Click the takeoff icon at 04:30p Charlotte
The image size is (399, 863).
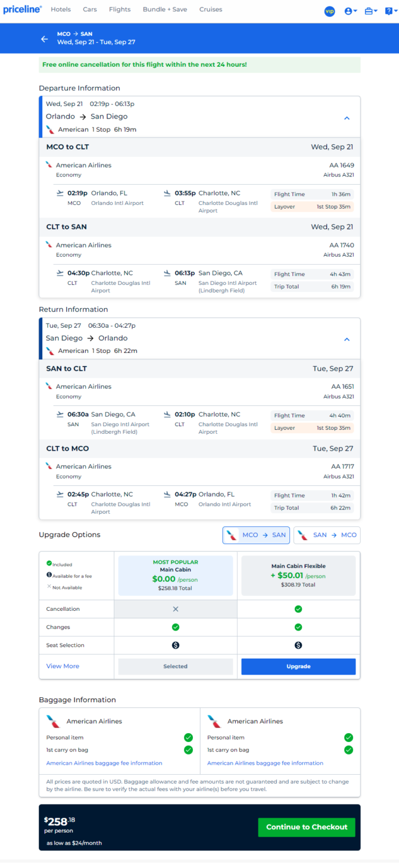(x=60, y=273)
